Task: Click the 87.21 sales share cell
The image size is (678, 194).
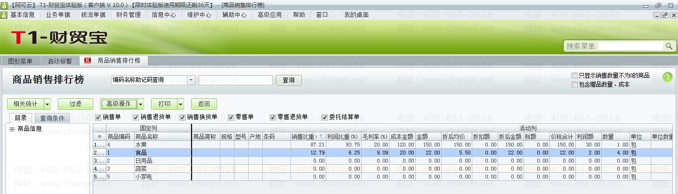Action: [308, 145]
